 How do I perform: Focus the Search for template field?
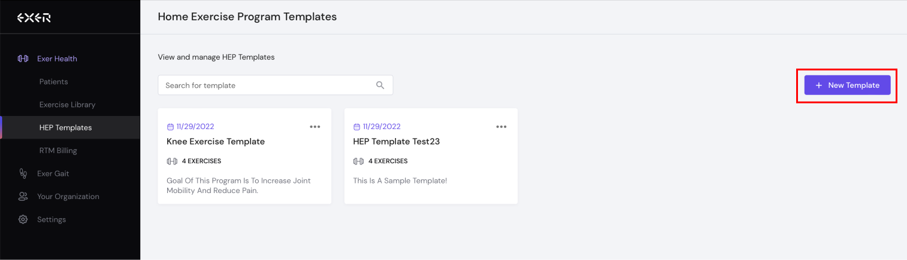[x=276, y=85]
